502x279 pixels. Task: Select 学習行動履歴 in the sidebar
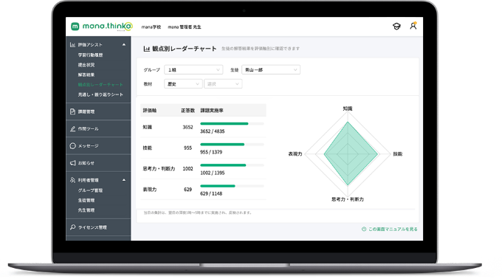pyautogui.click(x=90, y=55)
